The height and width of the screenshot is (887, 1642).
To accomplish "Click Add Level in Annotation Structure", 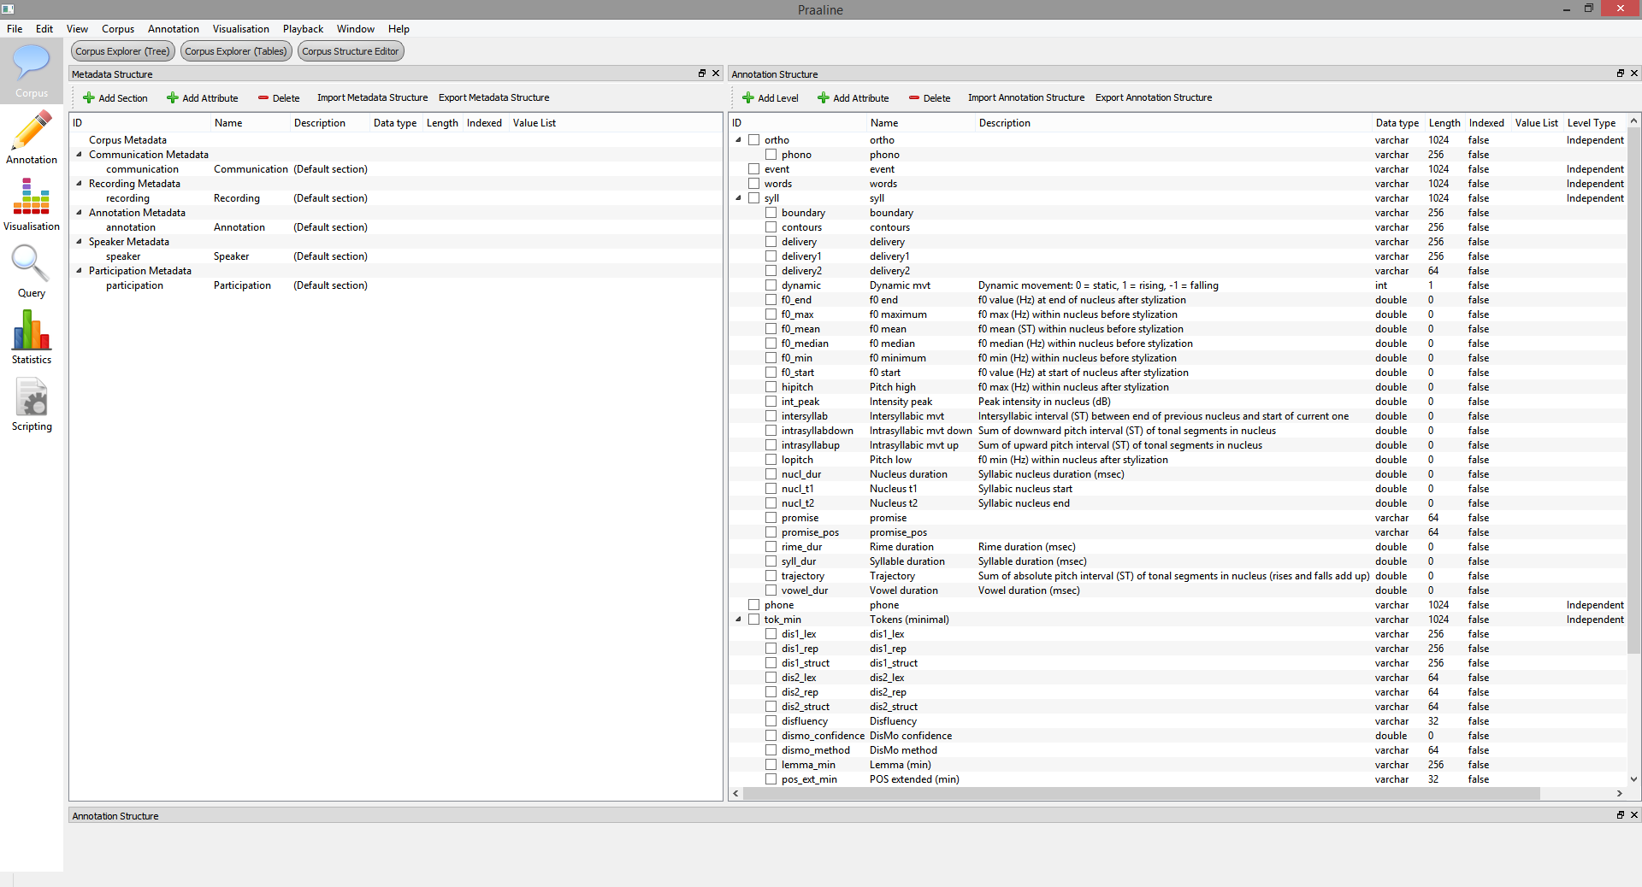I will pyautogui.click(x=771, y=98).
